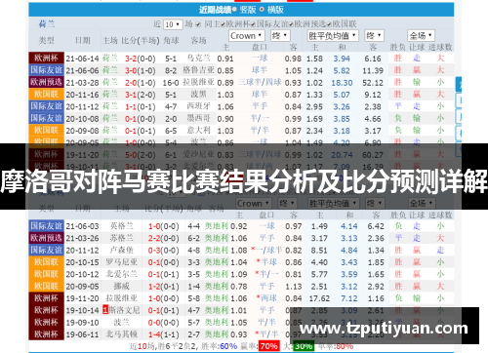Toggle the 欧洲预选 filter checkbox
The image size is (488, 353).
291,24
